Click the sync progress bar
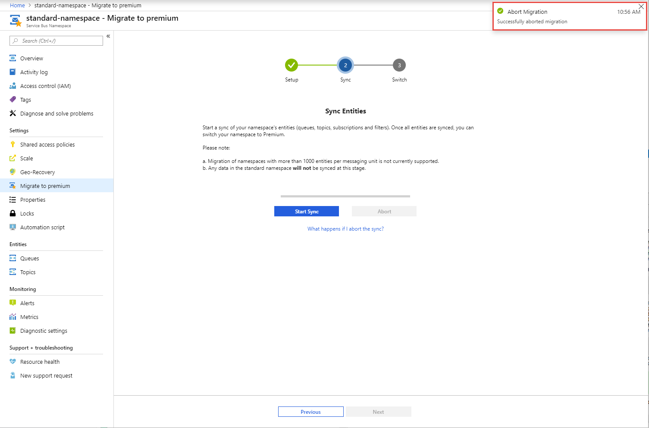649x428 pixels. coord(345,196)
